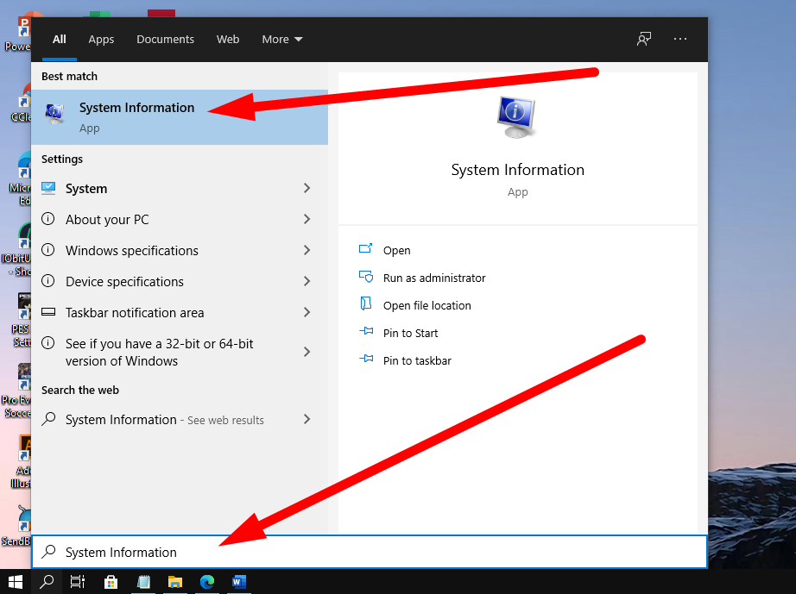Click the System Information title in preview pane
This screenshot has width=796, height=594.
pos(517,169)
